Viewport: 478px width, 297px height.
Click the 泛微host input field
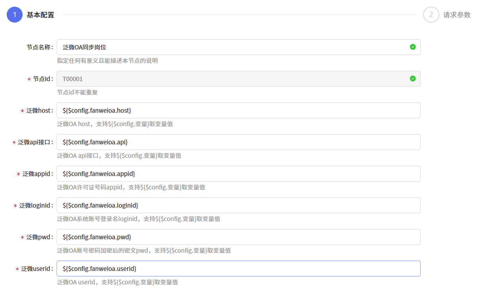pyautogui.click(x=238, y=110)
